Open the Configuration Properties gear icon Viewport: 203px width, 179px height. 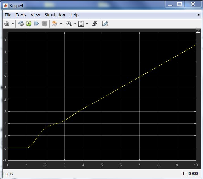7,24
